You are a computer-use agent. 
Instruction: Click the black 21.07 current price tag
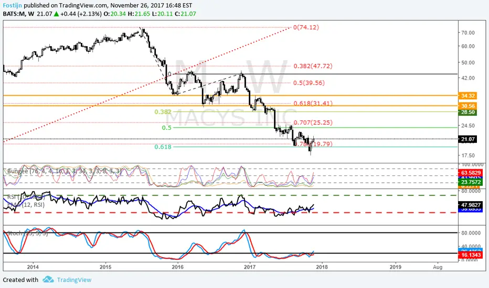pyautogui.click(x=467, y=139)
